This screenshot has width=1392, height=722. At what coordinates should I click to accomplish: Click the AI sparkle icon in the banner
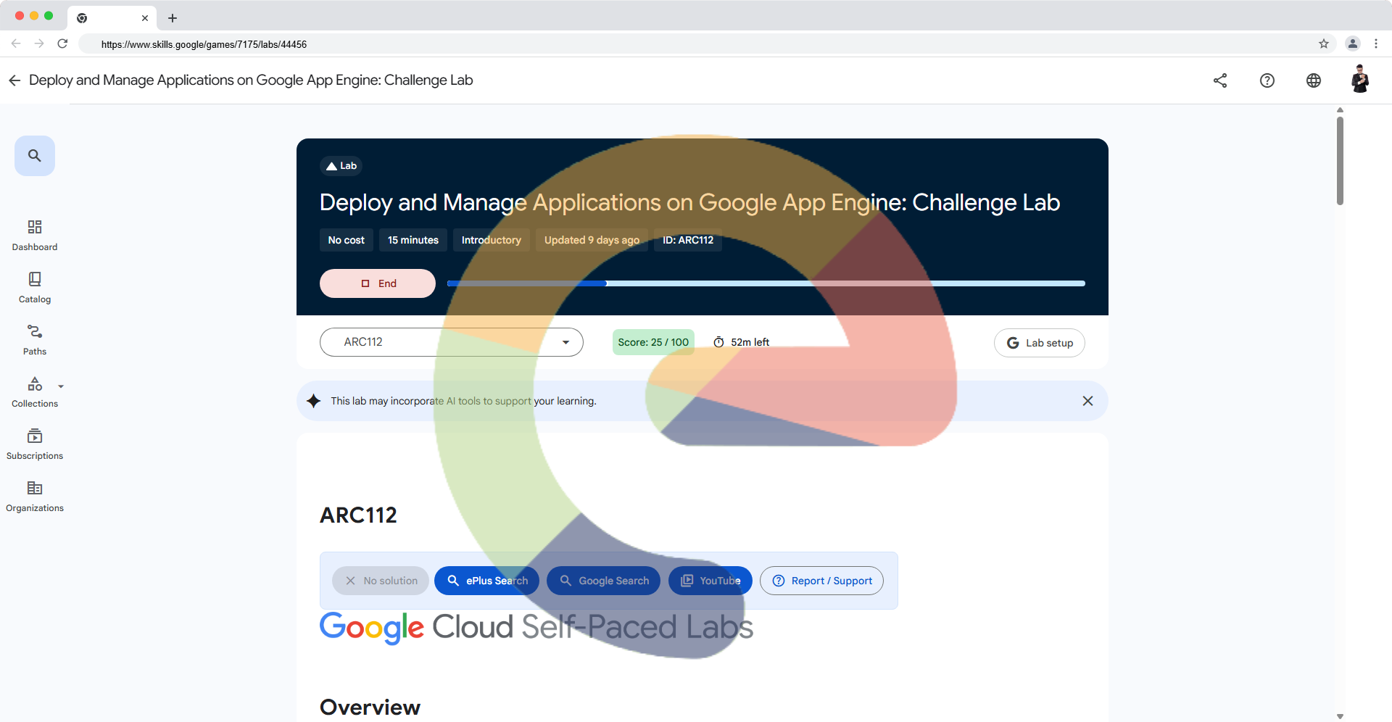pos(313,401)
